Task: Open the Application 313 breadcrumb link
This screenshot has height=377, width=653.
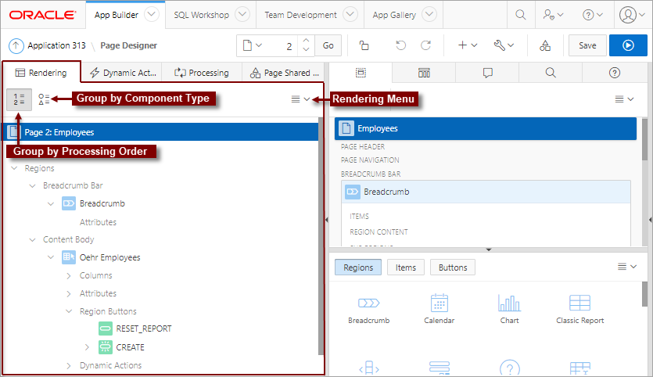Action: tap(56, 45)
